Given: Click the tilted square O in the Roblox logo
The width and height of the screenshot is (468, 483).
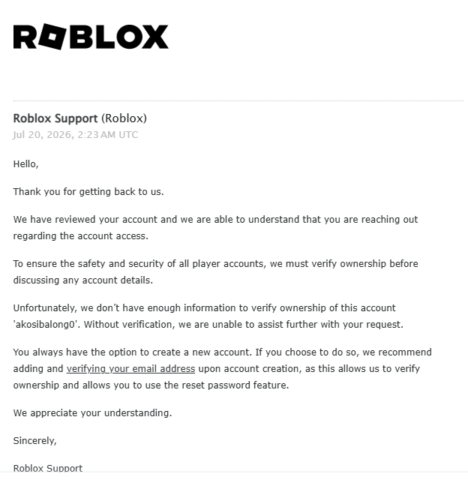Looking at the screenshot, I should click(x=52, y=37).
